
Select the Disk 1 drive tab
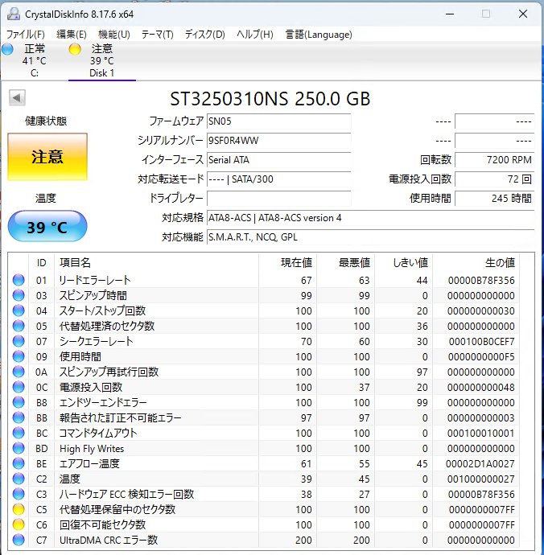point(102,61)
